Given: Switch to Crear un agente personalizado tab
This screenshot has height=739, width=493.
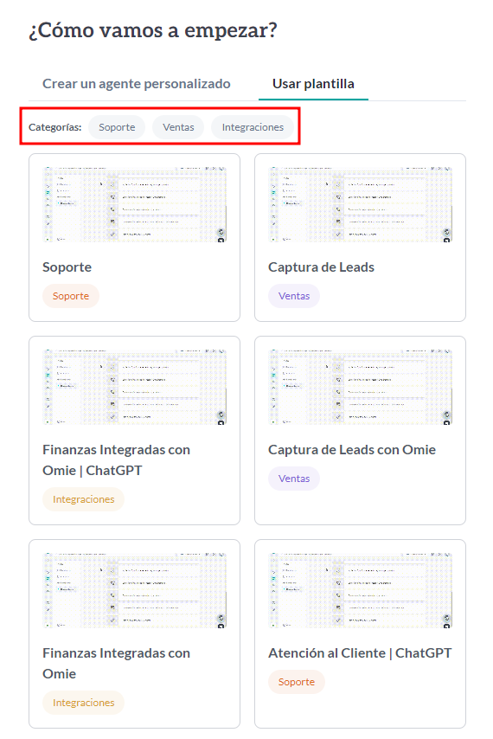Looking at the screenshot, I should tap(136, 84).
